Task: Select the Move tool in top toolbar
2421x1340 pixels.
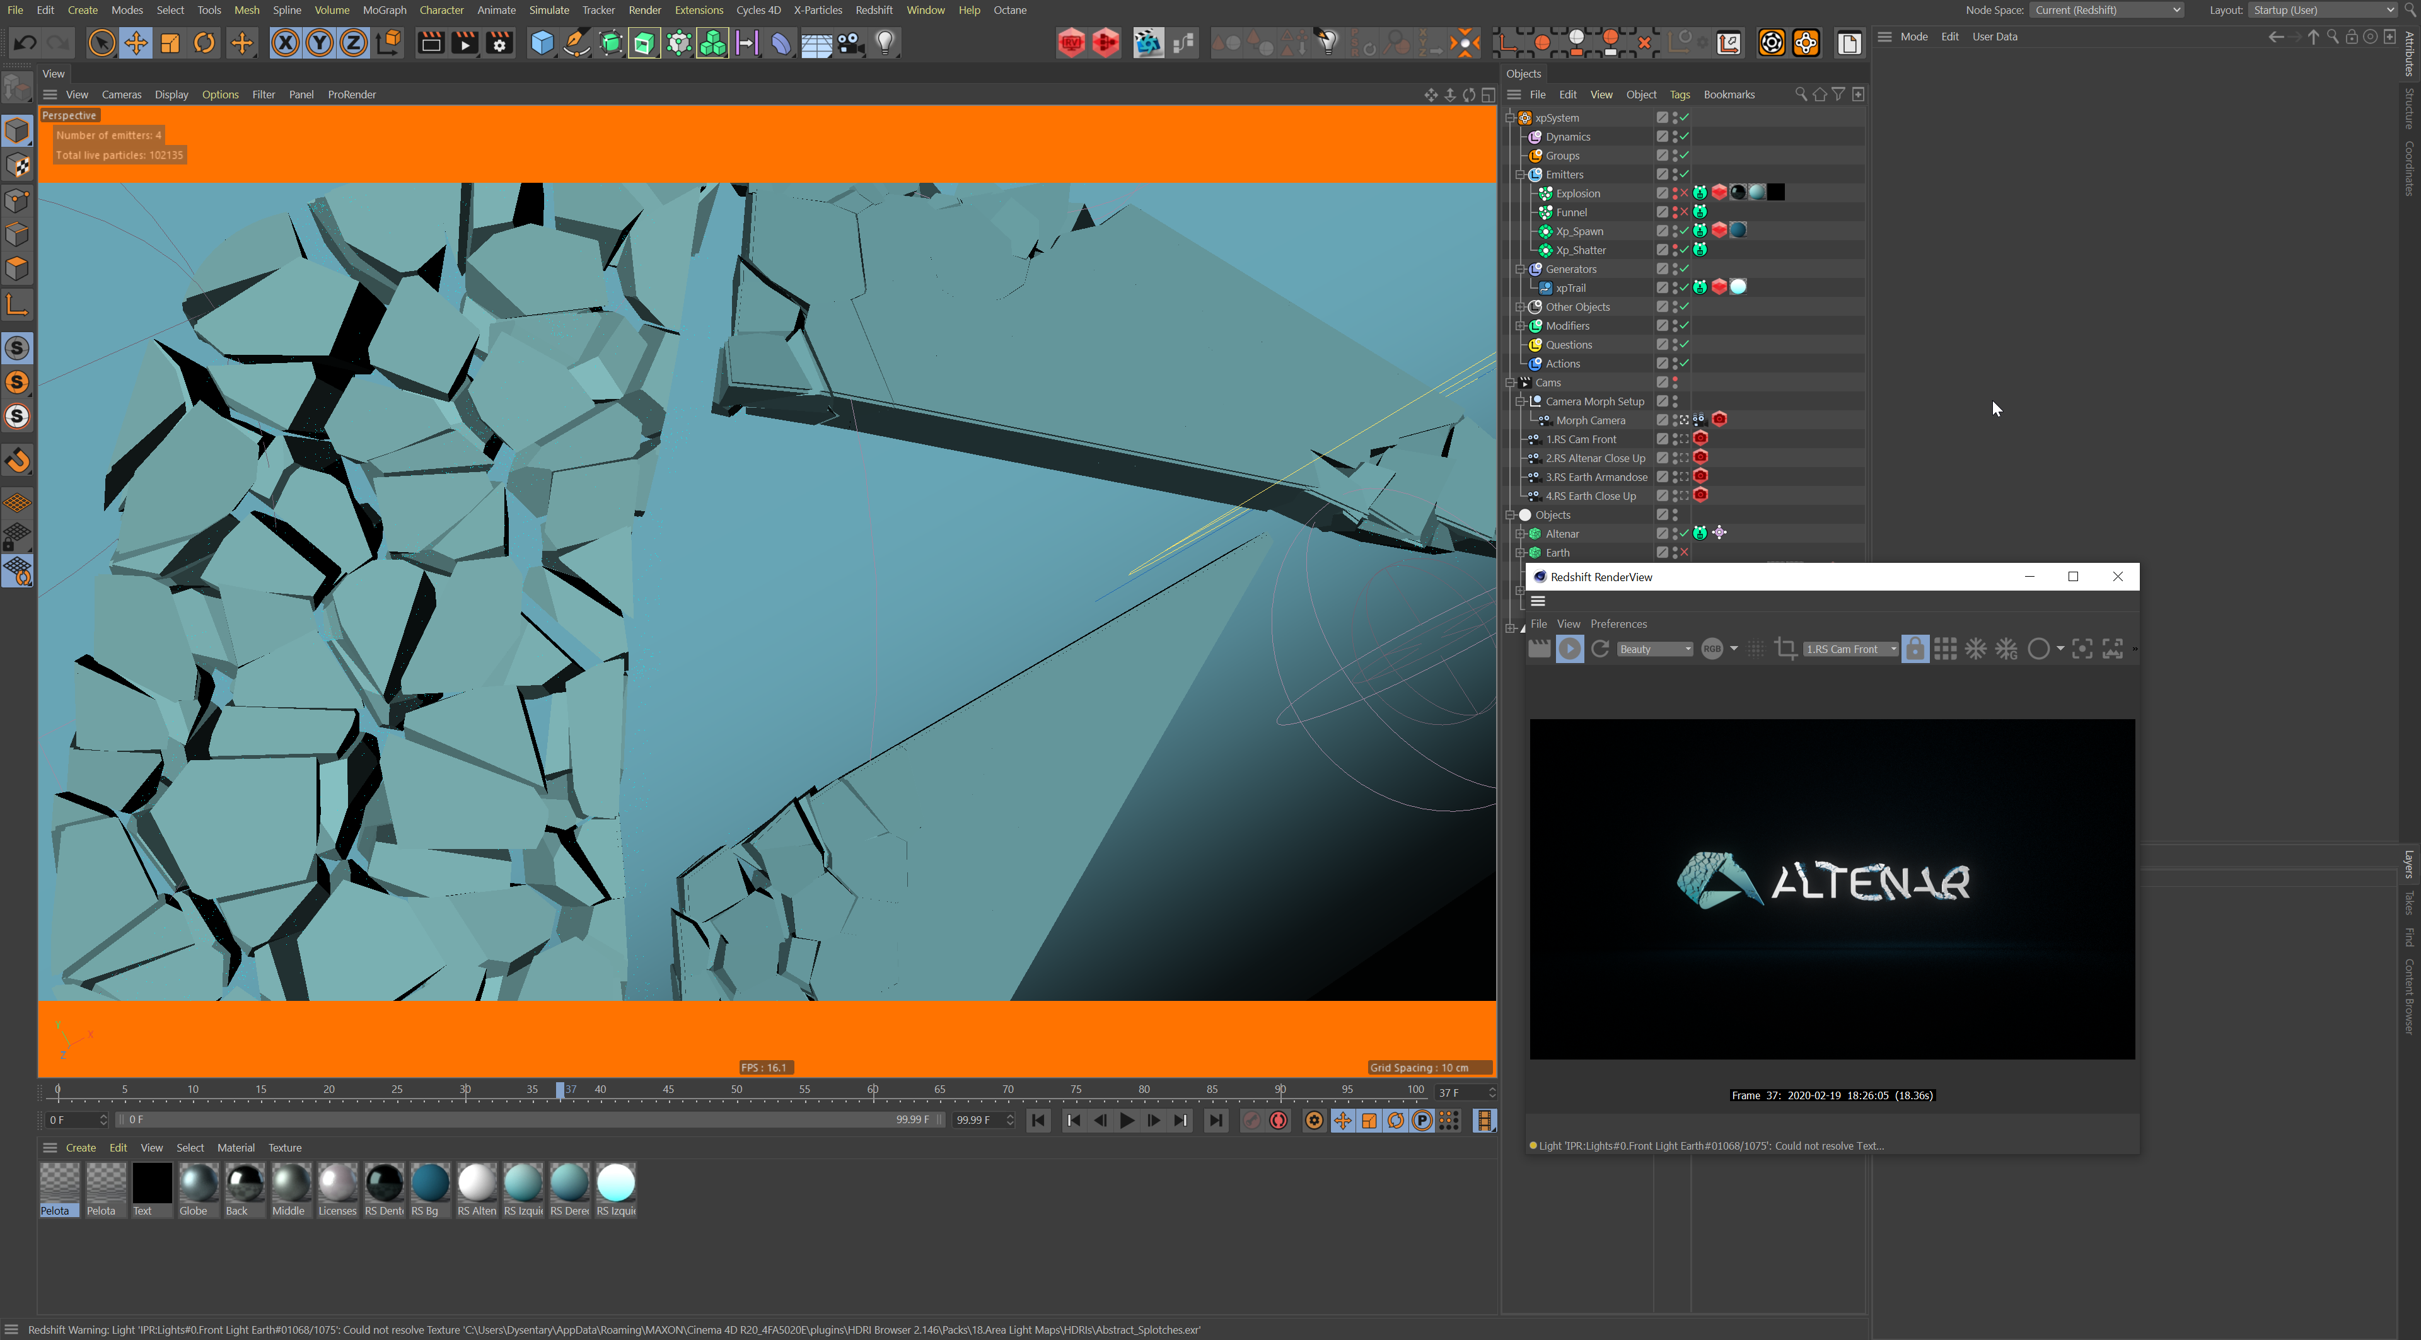Action: point(136,43)
